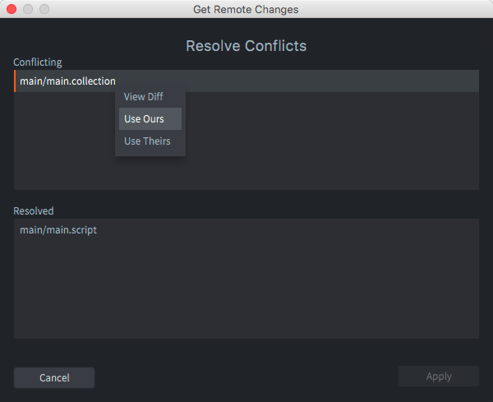Select the main/main.collection conflicting file
Screen dimensions: 493x402
[67, 81]
